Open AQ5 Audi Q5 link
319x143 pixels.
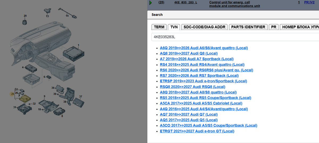189,120
